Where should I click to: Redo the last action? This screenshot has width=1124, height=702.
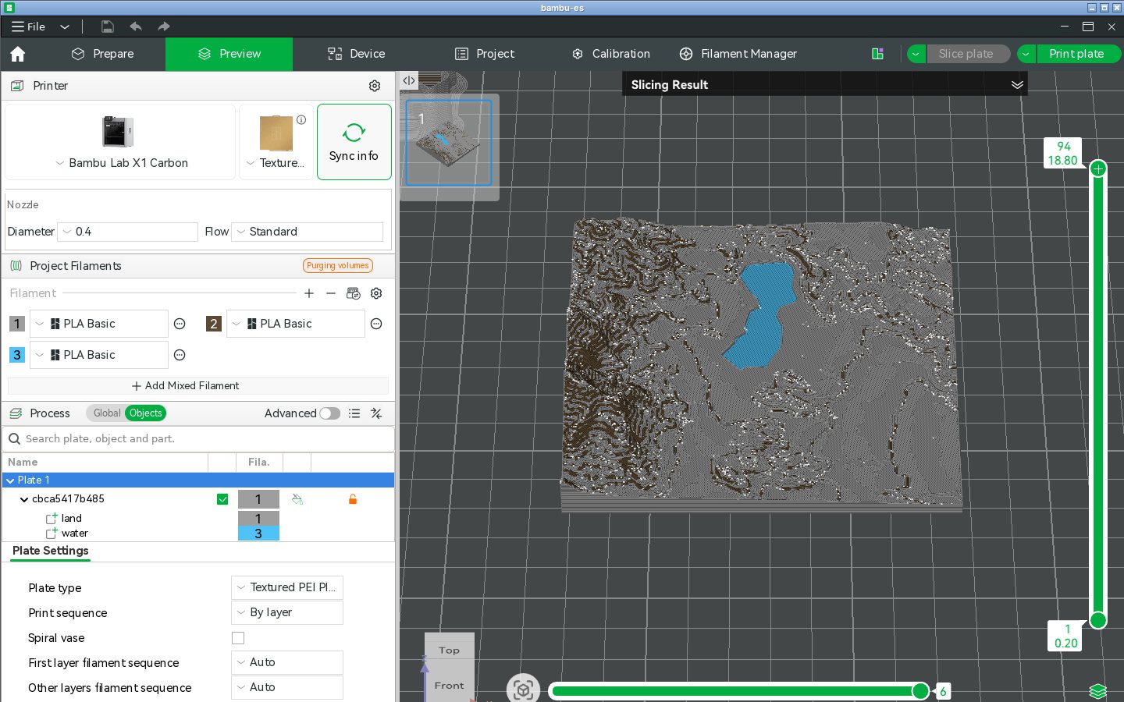[164, 27]
